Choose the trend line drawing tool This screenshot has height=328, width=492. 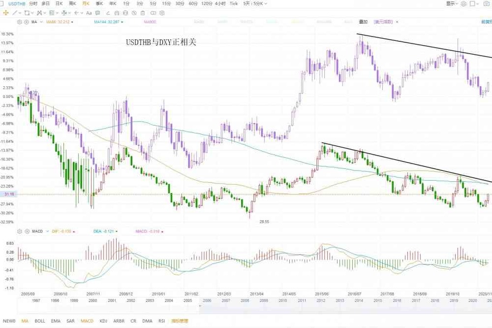coord(15,13)
